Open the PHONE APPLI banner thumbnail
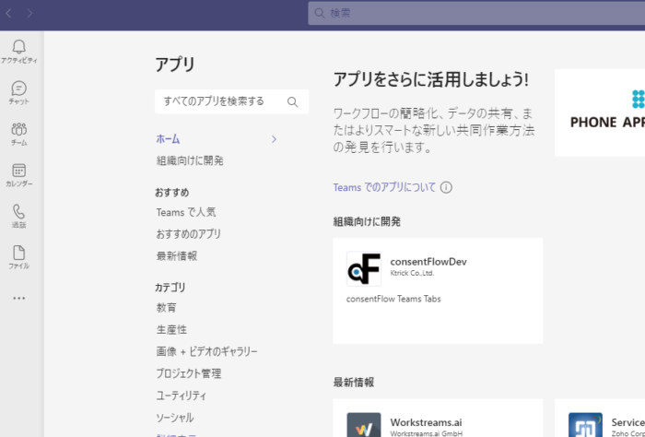The image size is (645, 437). coord(600,112)
